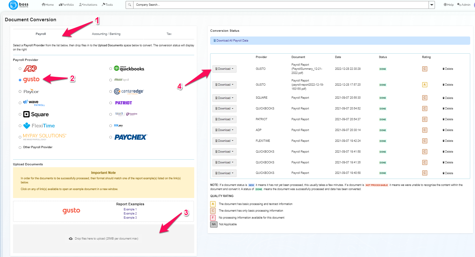Click the C rating badge for PayrollSummary row
Viewport: 475px width, 257px height.
tap(424, 69)
